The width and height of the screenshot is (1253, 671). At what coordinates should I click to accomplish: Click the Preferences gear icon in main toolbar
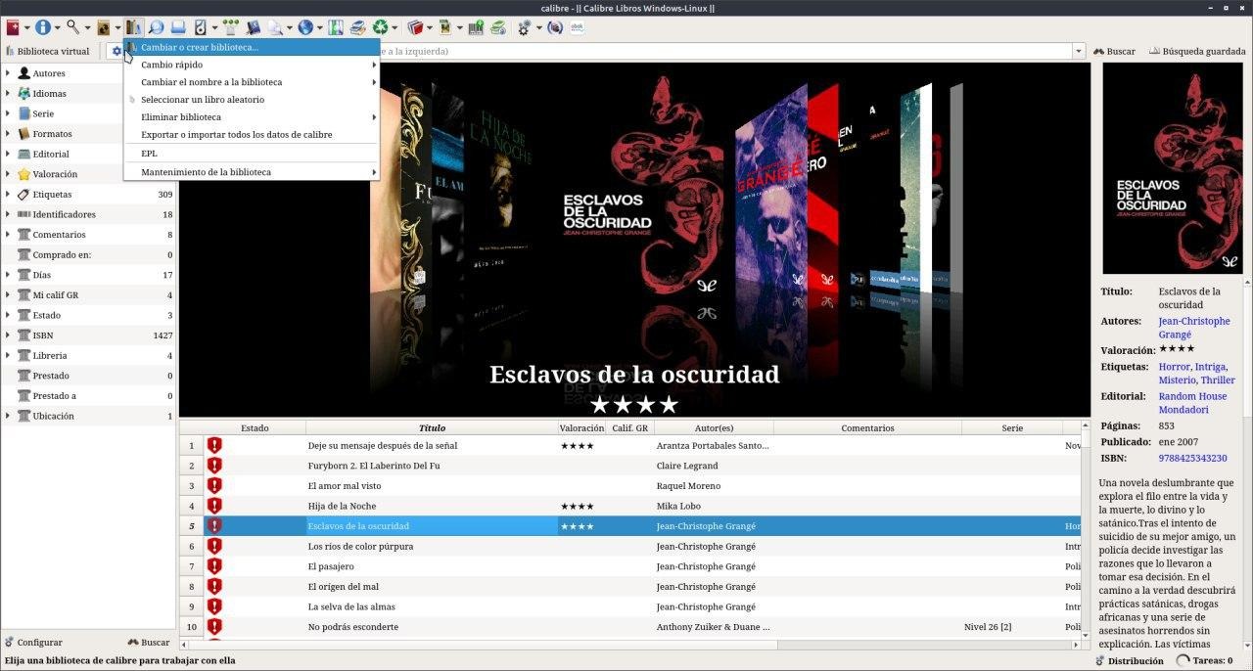coord(525,27)
